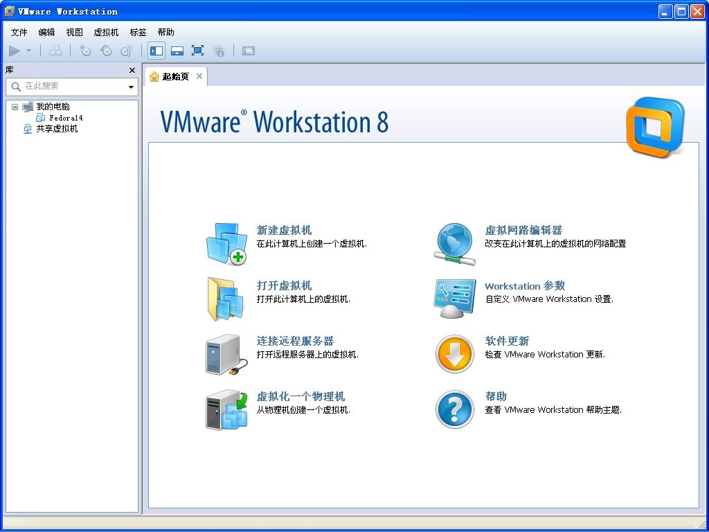The width and height of the screenshot is (709, 532).
Task: Click text 改变在此计算机上的虚拟机的网络配置
Action: [x=555, y=244]
